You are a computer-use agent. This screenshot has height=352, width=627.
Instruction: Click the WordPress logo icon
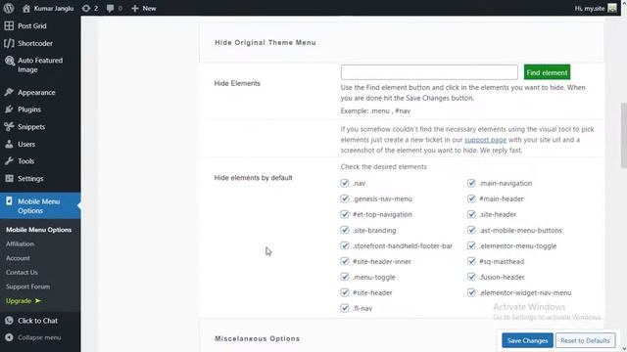pos(9,8)
